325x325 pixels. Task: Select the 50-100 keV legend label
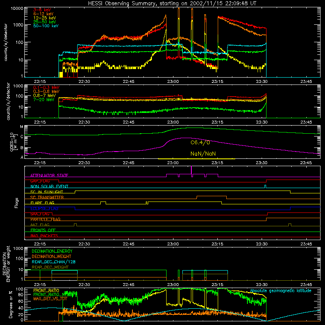(x=46, y=26)
